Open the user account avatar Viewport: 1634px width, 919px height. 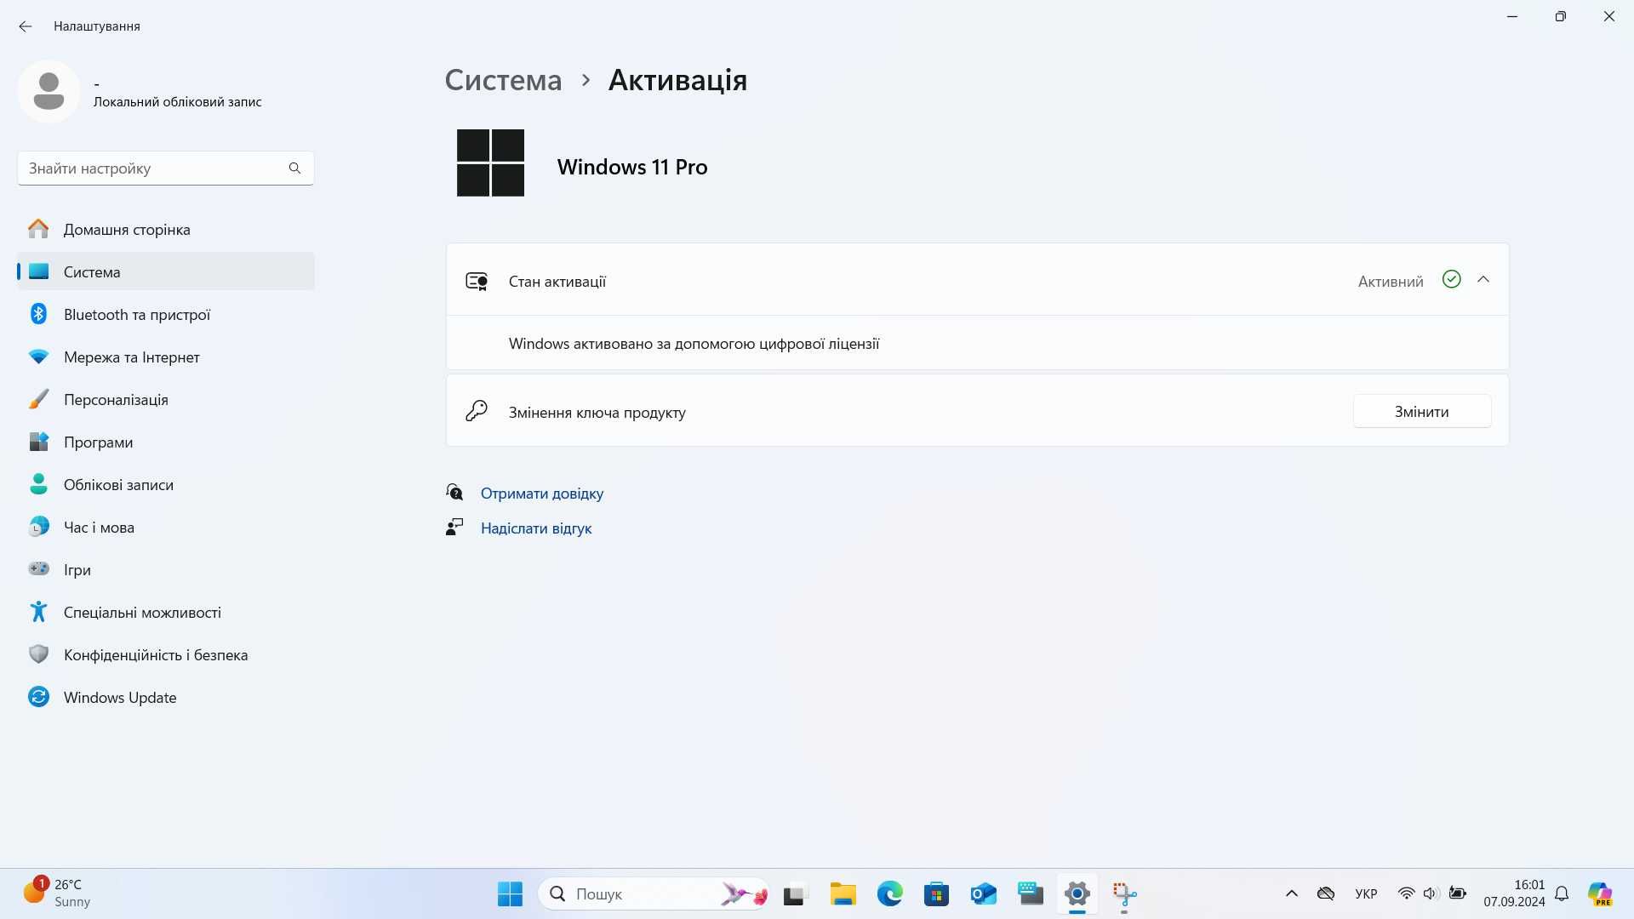(x=49, y=91)
